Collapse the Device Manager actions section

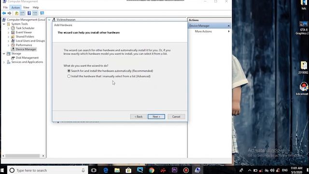(228, 26)
